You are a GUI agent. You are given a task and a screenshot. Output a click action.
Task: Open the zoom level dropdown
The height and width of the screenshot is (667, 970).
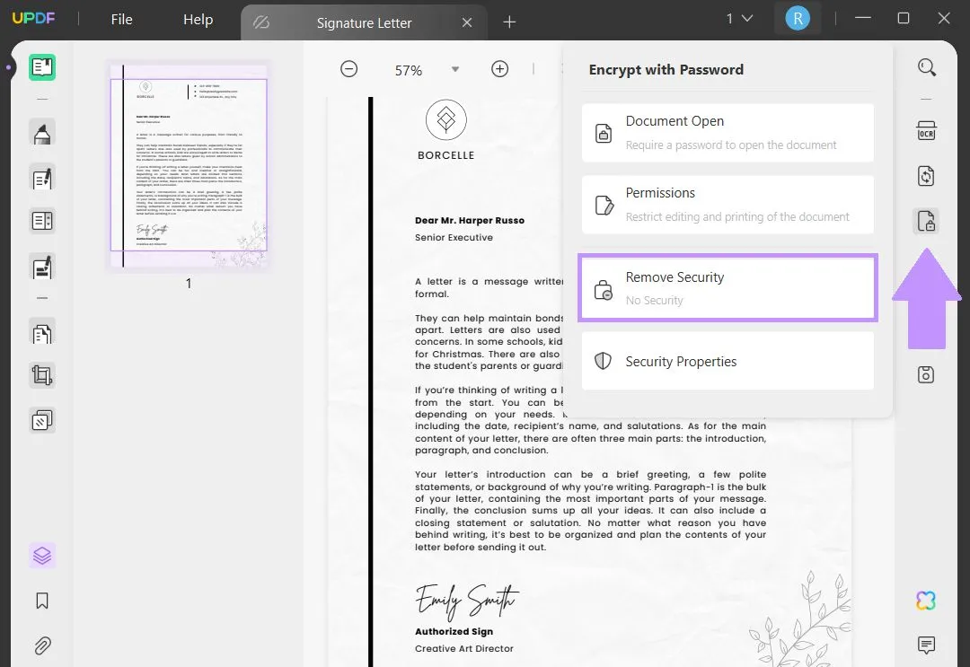tap(455, 69)
